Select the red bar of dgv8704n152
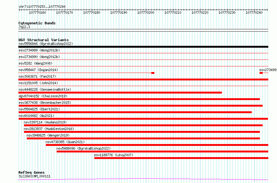This screenshot has height=183, width=277. (139, 99)
